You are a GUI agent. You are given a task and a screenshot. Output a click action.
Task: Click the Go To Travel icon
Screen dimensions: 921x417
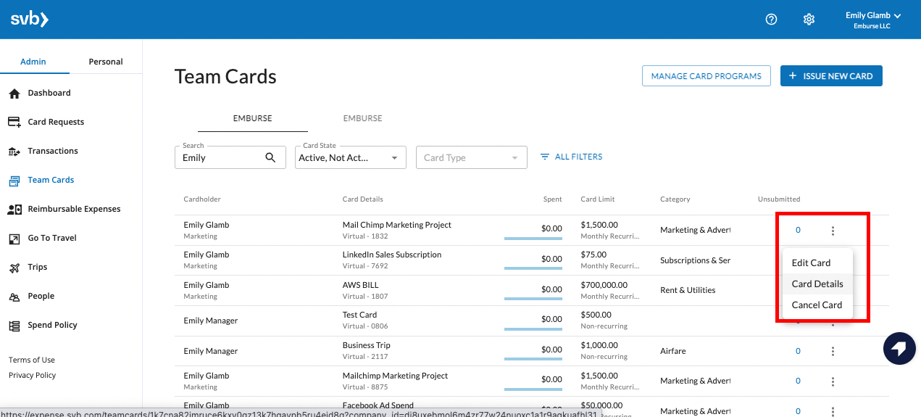click(x=14, y=239)
